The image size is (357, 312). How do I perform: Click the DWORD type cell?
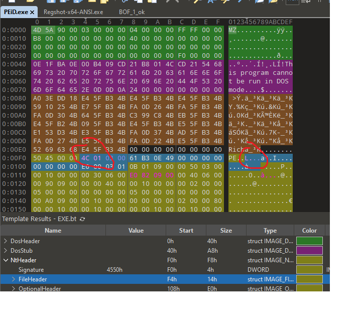[258, 270]
